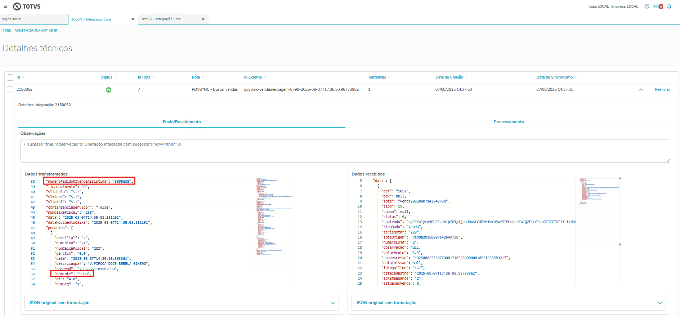The height and width of the screenshot is (316, 680).
Task: Click the sort arrows beside Tentativas
Action: click(389, 77)
